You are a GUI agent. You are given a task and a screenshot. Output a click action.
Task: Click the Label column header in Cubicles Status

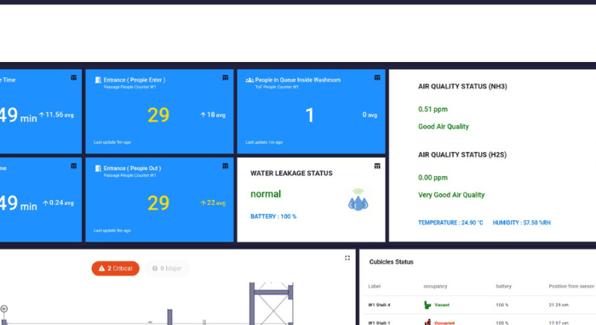(374, 286)
